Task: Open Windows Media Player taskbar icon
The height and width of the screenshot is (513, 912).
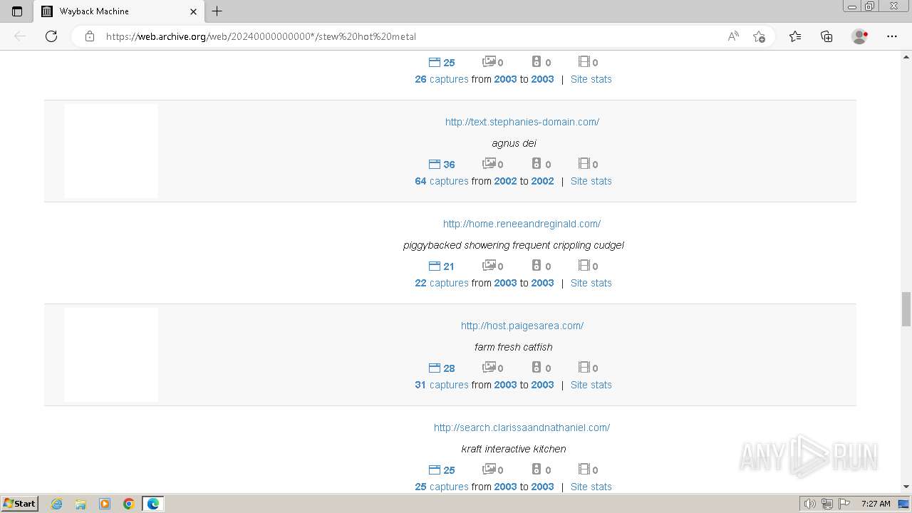Action: tap(105, 504)
